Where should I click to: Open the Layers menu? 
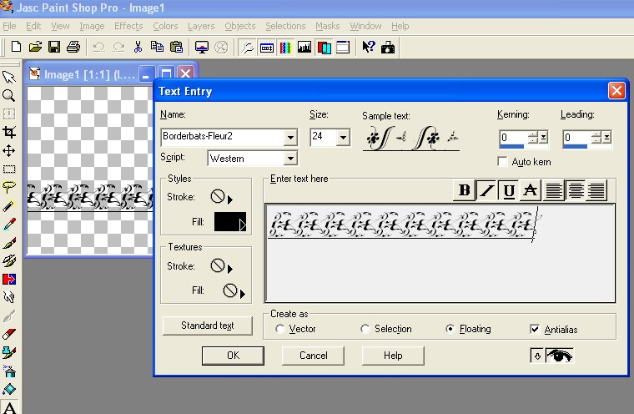(201, 26)
